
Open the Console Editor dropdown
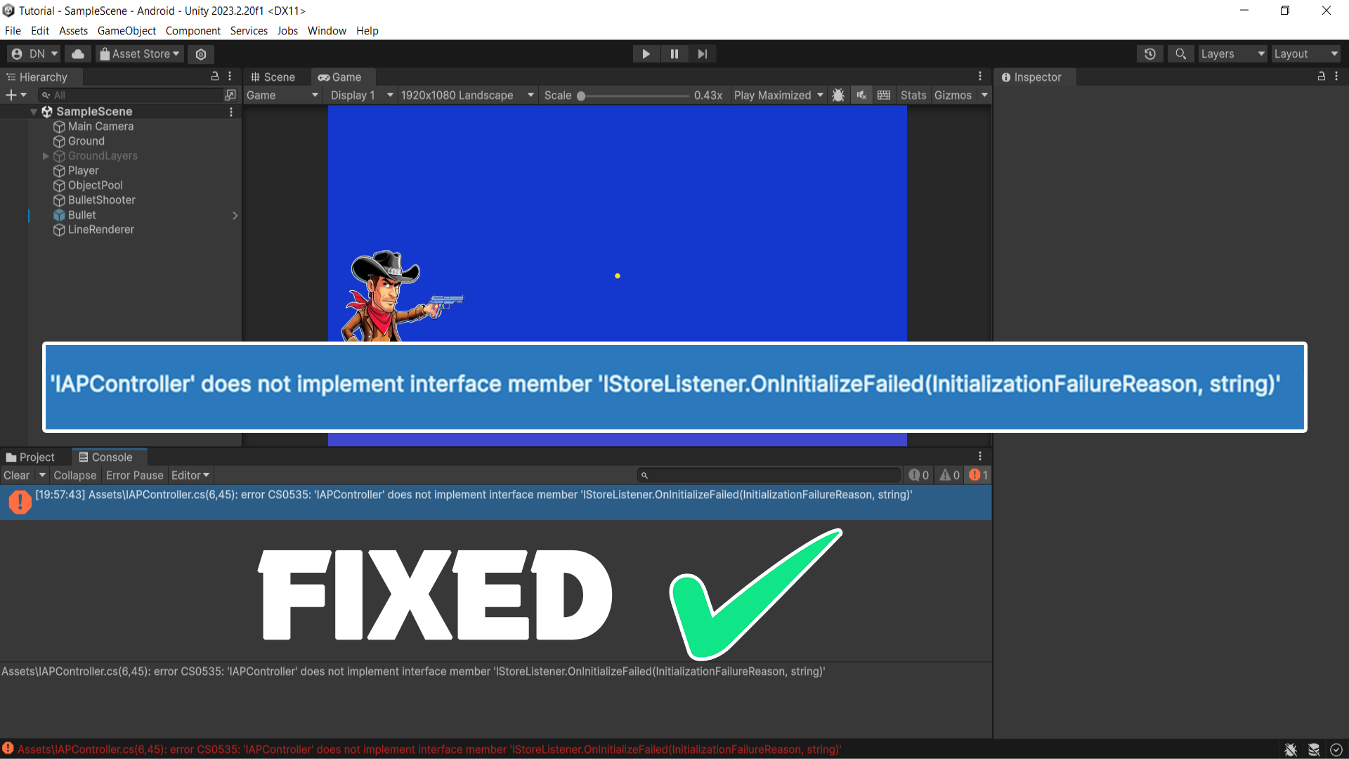coord(190,476)
